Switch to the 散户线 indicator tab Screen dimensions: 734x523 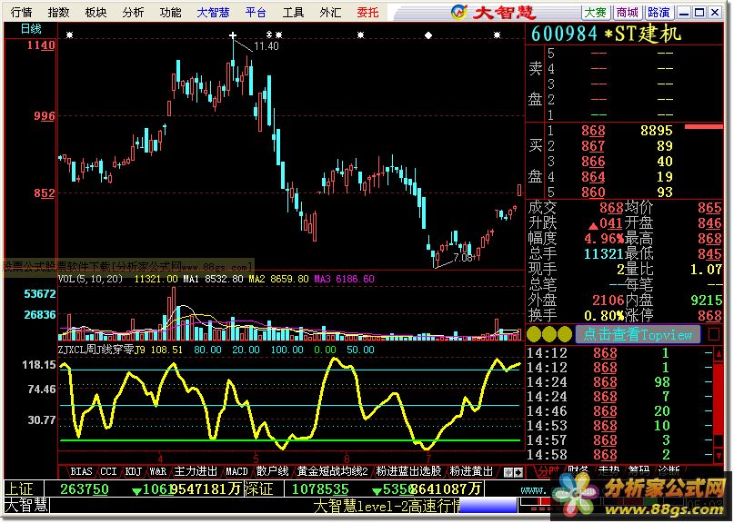pyautogui.click(x=273, y=471)
